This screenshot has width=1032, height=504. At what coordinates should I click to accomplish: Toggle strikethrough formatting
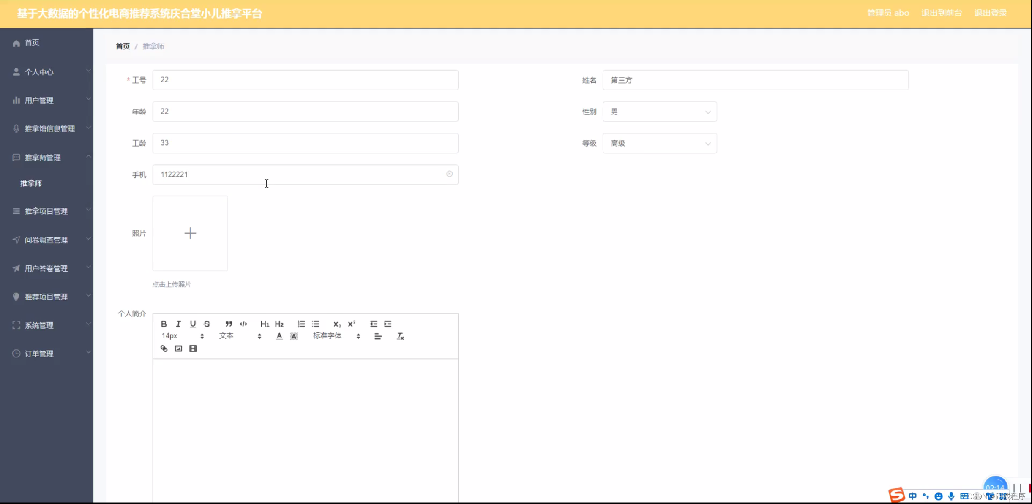click(207, 324)
